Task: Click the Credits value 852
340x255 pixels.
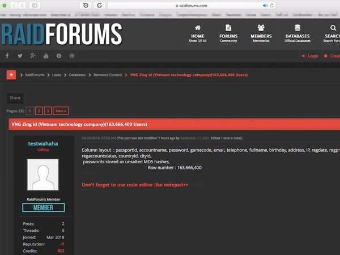Action: 61,251
